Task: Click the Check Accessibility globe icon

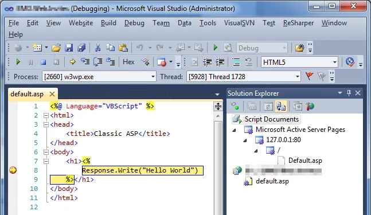Action: click(350, 62)
